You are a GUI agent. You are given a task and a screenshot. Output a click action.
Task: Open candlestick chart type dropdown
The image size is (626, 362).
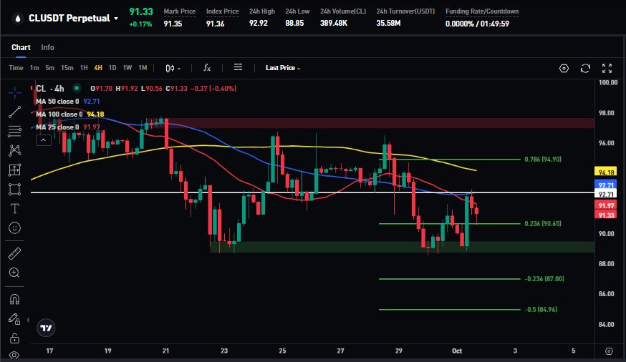[x=173, y=68]
